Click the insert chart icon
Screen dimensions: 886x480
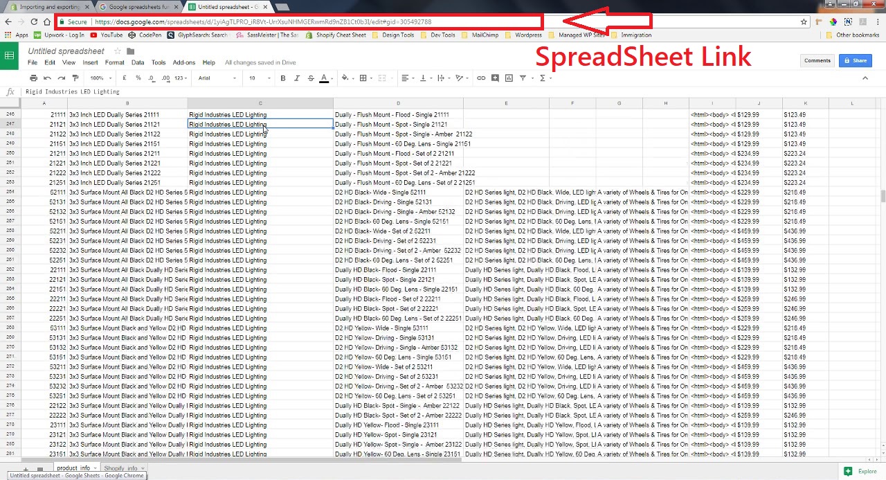pyautogui.click(x=509, y=78)
